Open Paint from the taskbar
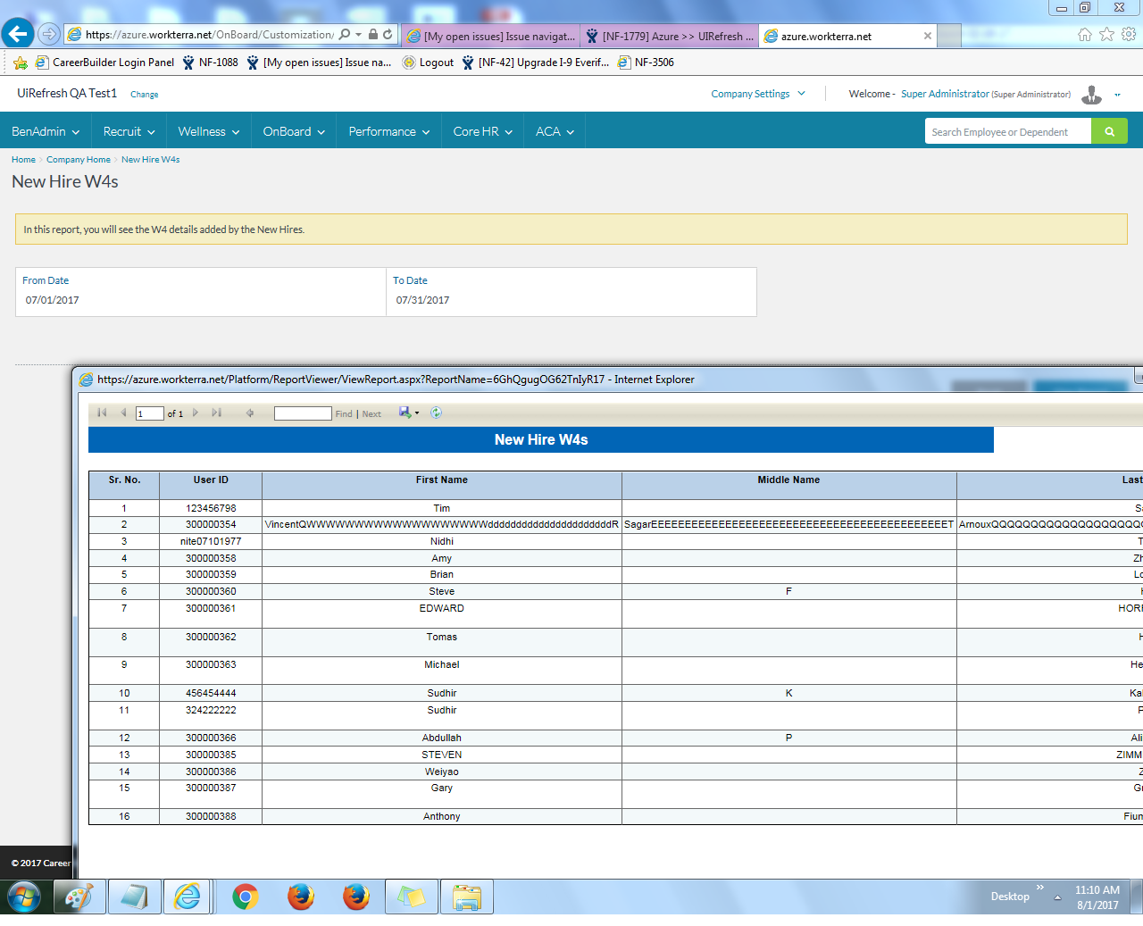 tap(79, 897)
